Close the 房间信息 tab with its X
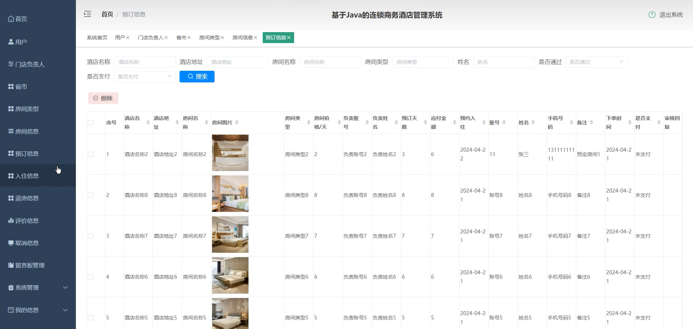The width and height of the screenshot is (693, 329). [255, 38]
